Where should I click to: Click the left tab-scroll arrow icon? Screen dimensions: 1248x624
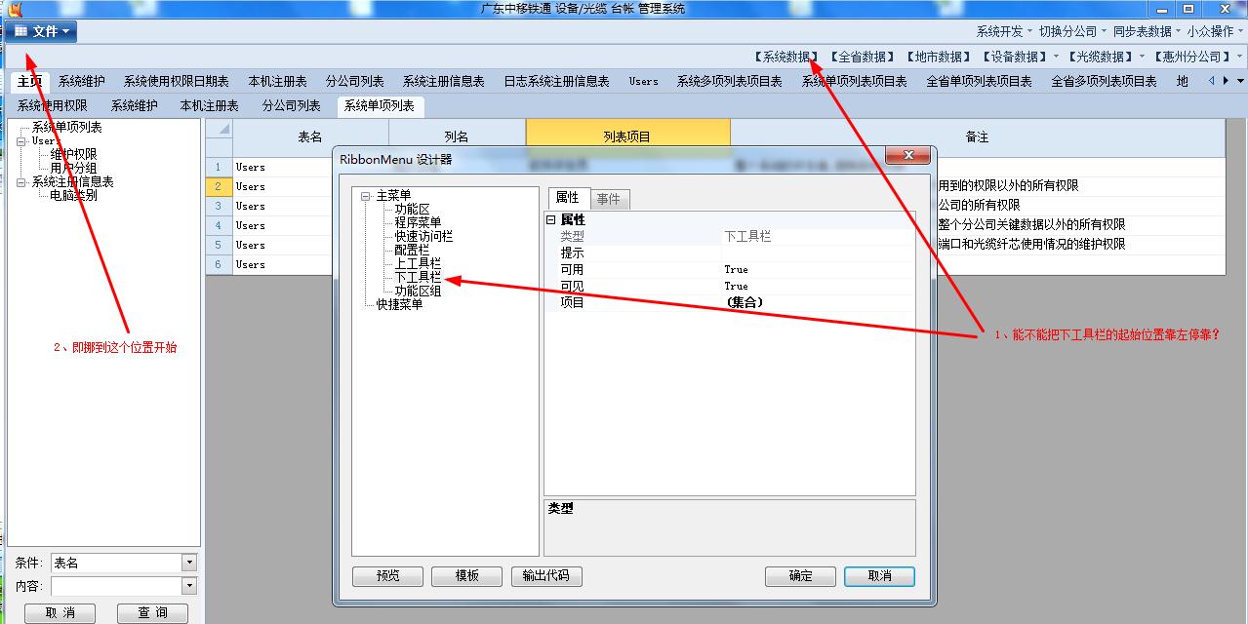pos(1211,81)
